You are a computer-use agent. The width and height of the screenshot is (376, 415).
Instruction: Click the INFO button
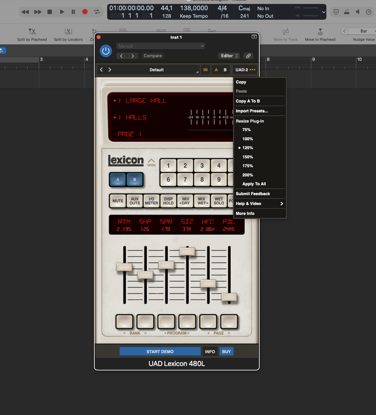210,352
